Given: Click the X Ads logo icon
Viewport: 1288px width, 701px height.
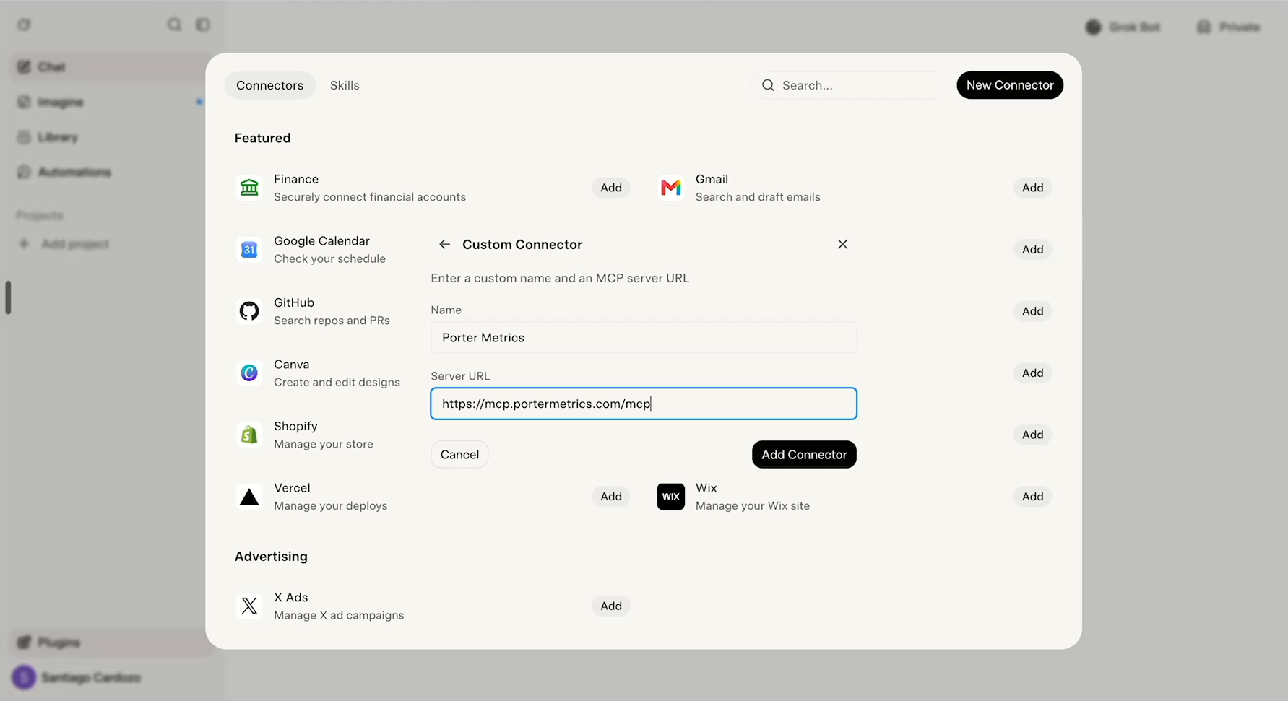Looking at the screenshot, I should point(249,606).
